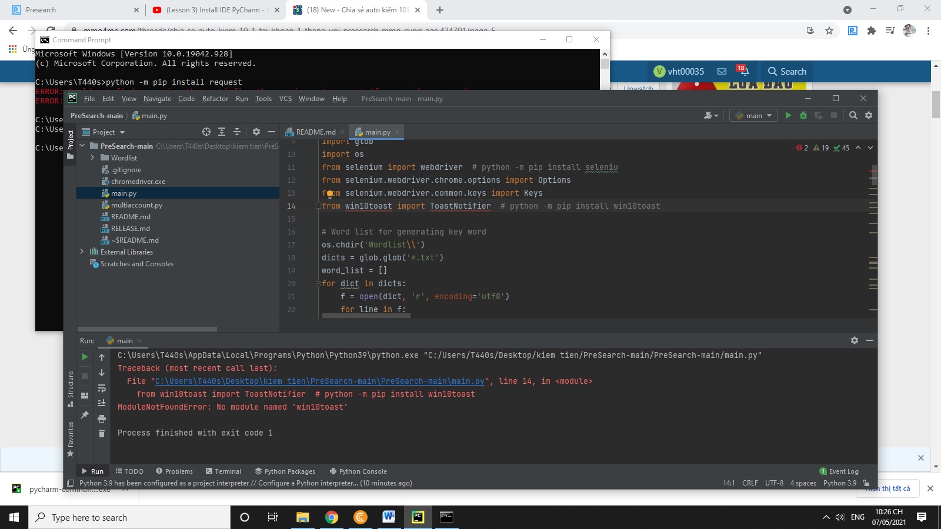Click the Project panel horizontal scrollbar

point(147,329)
